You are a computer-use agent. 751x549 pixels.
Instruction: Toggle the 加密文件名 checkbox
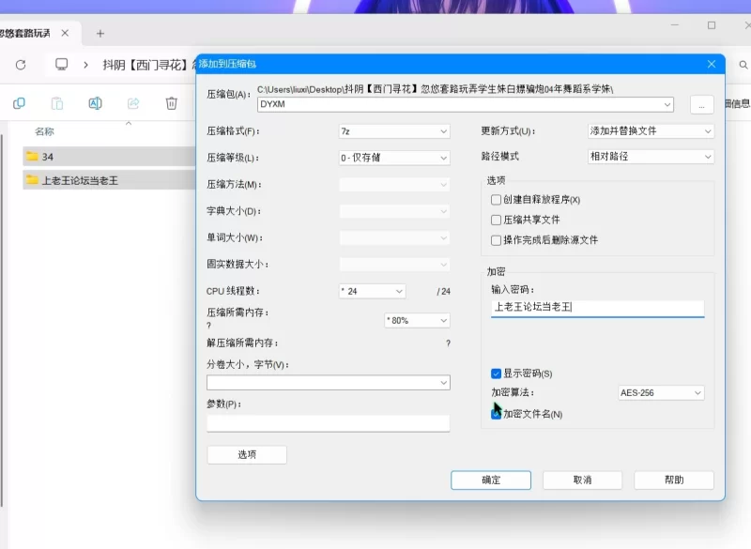(x=497, y=414)
